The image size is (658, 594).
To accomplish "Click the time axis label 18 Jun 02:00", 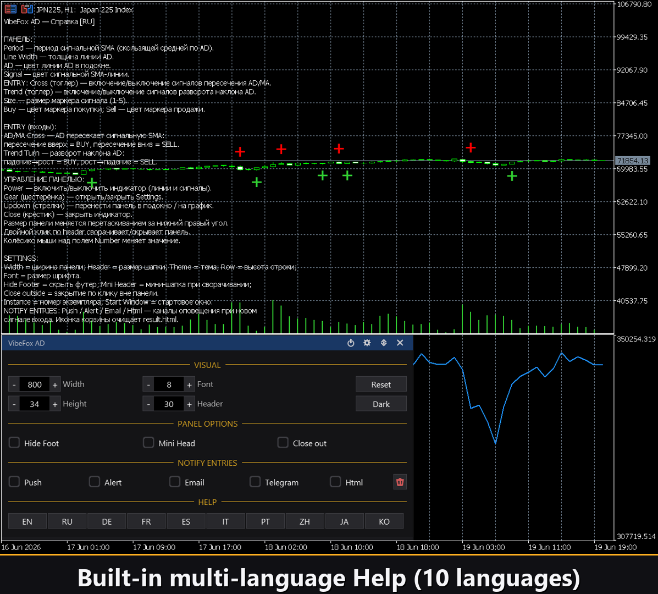I will pos(286,547).
